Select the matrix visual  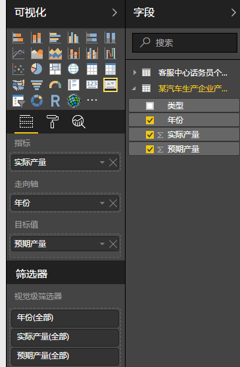tap(110, 69)
